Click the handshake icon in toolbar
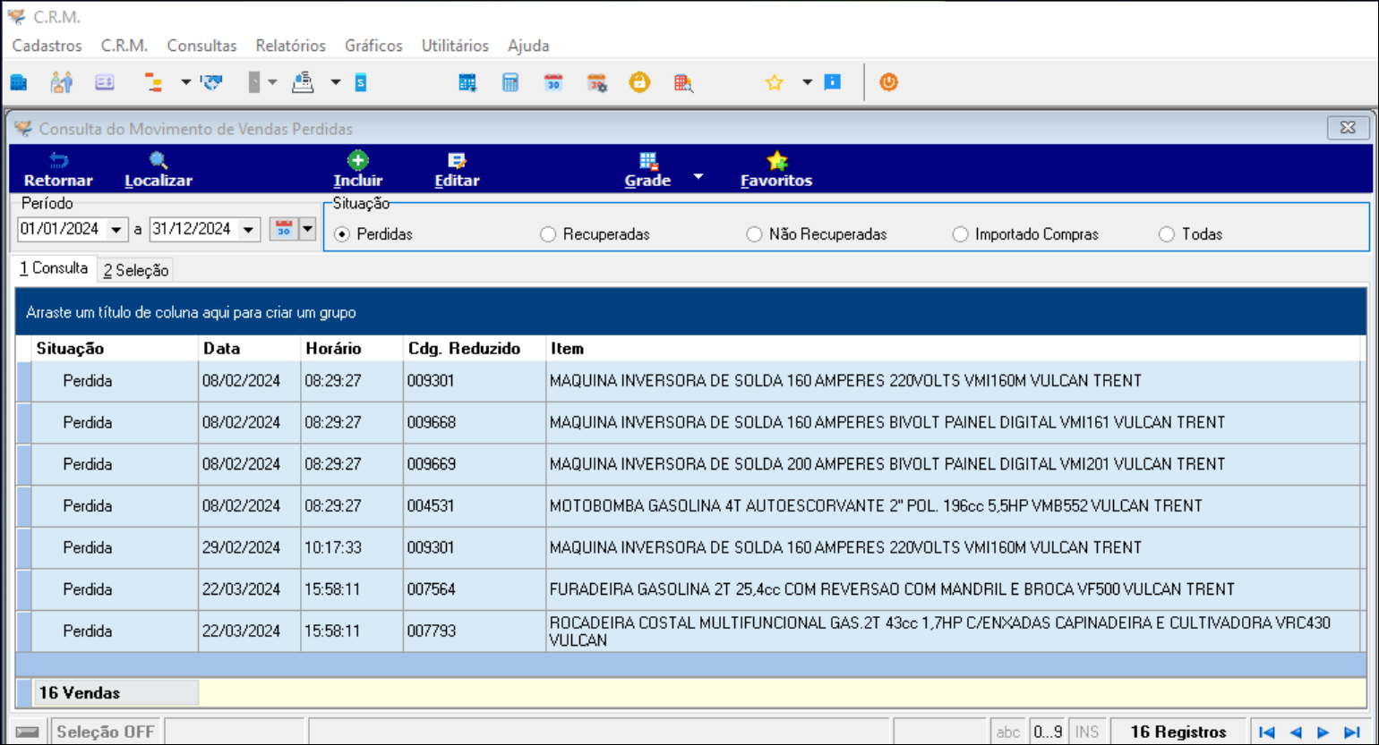Screen dimensions: 1379x745 coord(211,83)
